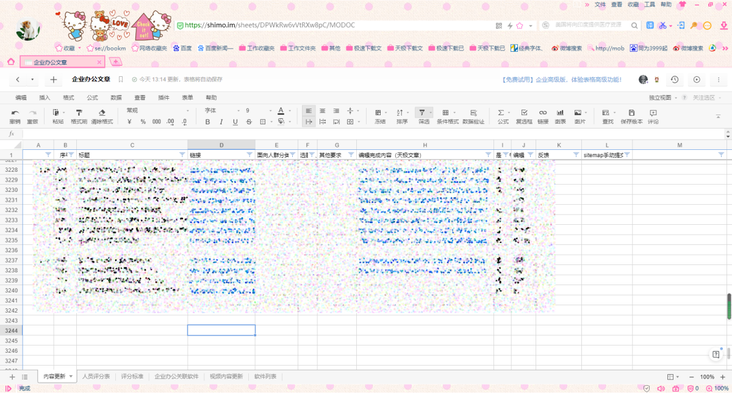Image resolution: width=732 pixels, height=393 pixels.
Task: Toggle bold text formatting
Action: tap(207, 122)
